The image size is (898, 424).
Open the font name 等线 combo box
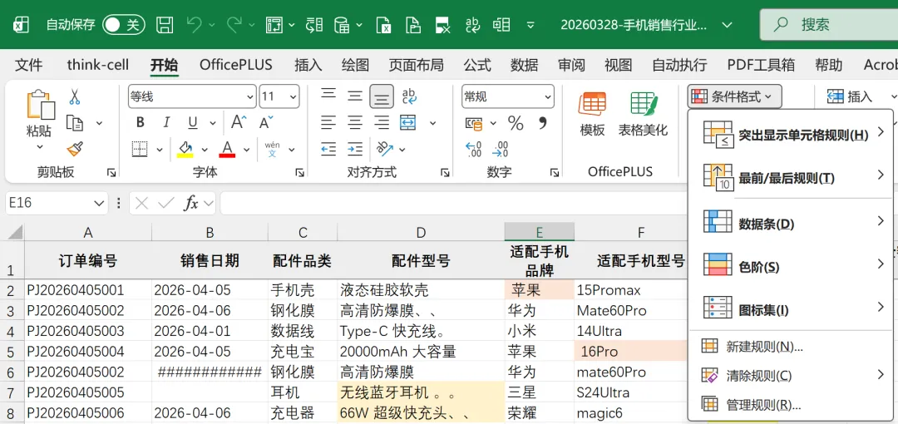click(x=192, y=96)
